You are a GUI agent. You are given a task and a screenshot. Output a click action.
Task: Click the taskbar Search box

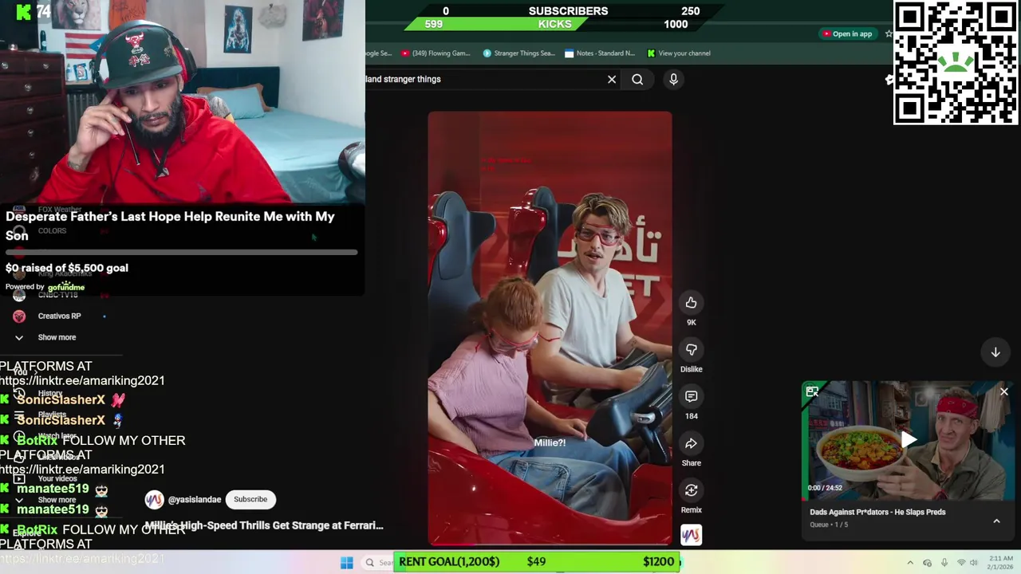[378, 563]
